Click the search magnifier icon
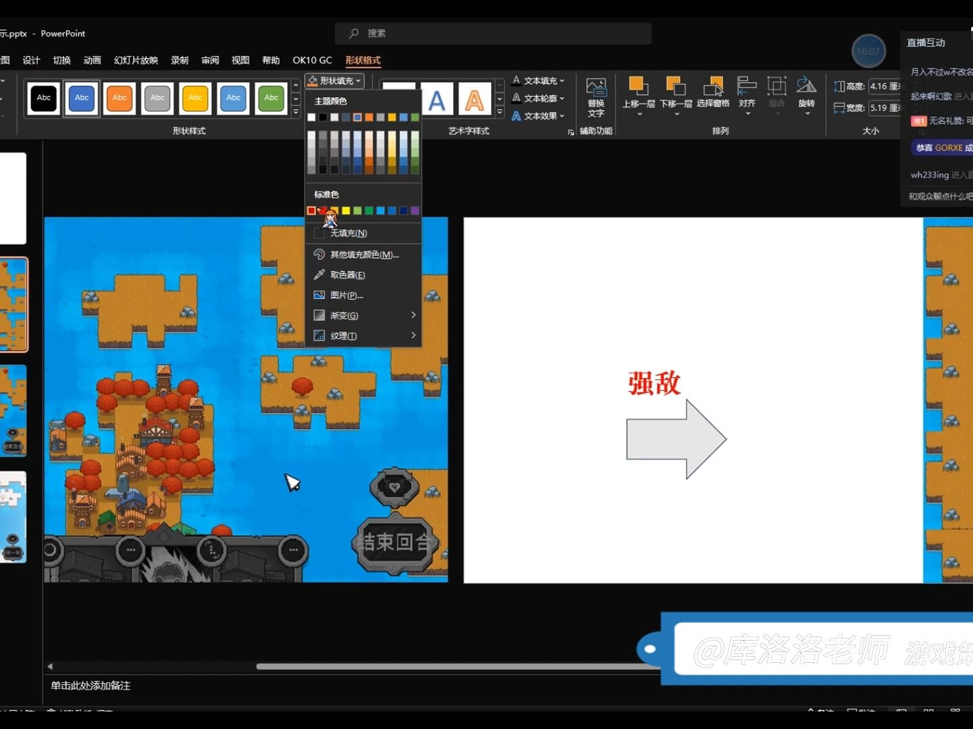 (354, 33)
